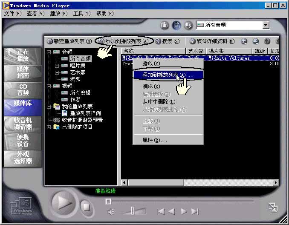
Task: Open the 播放 (P) menu in menu bar
Action: pos(59,14)
